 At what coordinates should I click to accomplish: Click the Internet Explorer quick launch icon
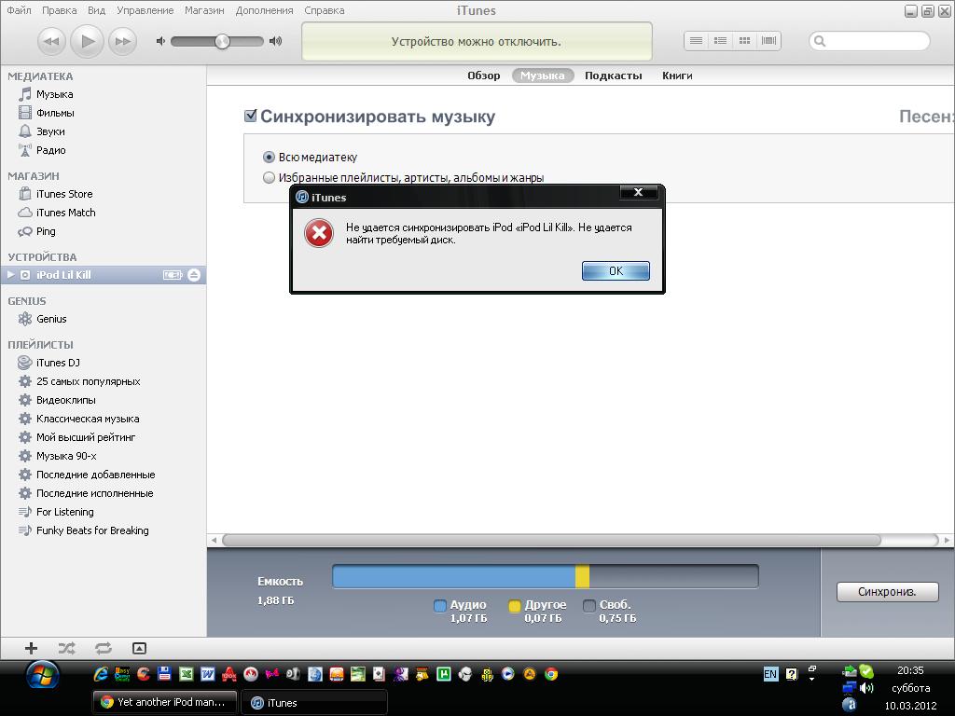pos(101,674)
